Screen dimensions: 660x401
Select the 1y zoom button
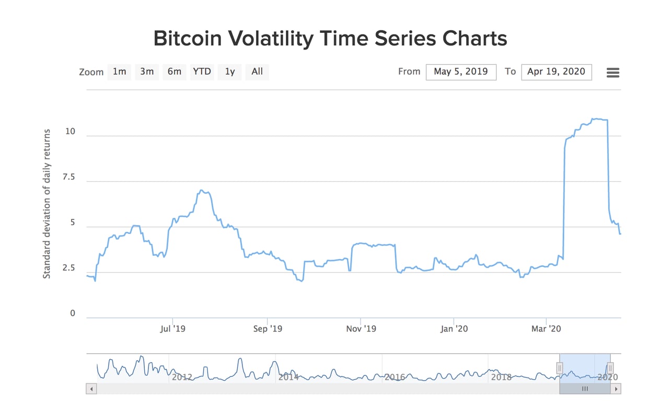pyautogui.click(x=229, y=72)
